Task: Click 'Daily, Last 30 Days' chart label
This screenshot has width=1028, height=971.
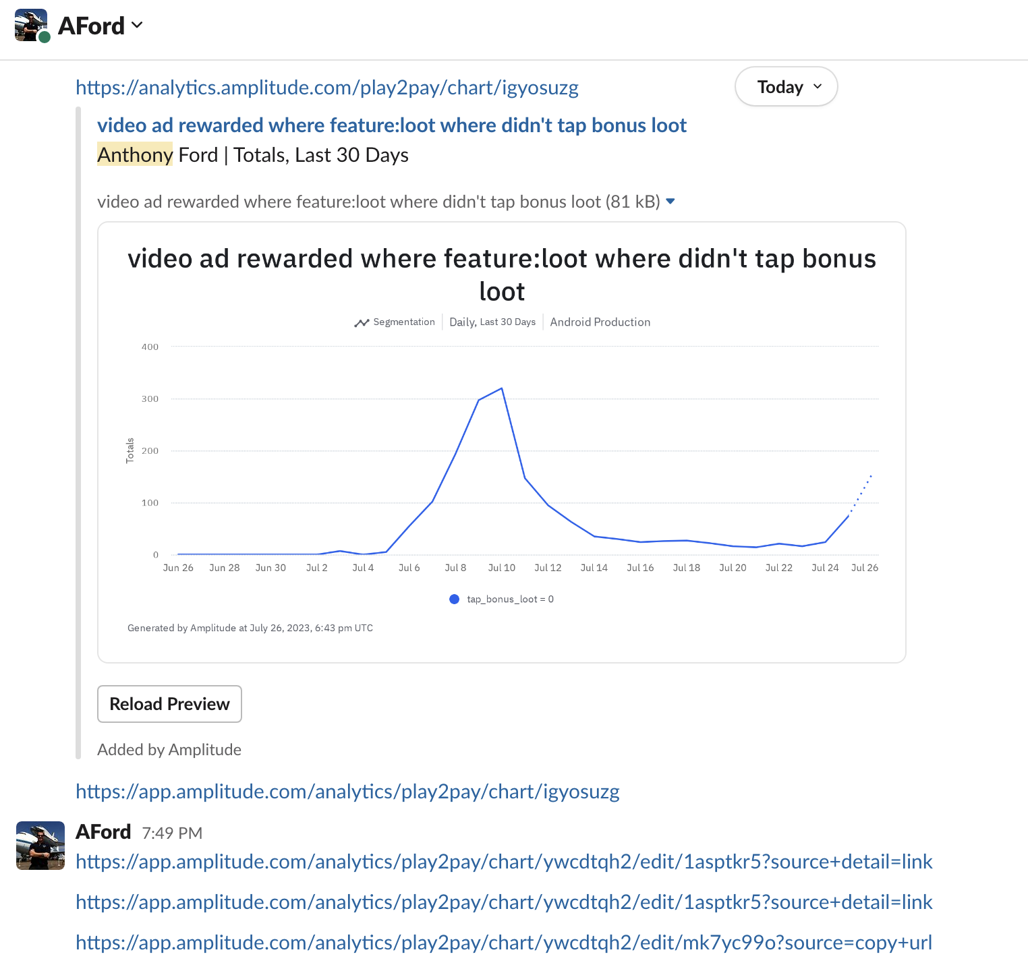Action: 492,322
